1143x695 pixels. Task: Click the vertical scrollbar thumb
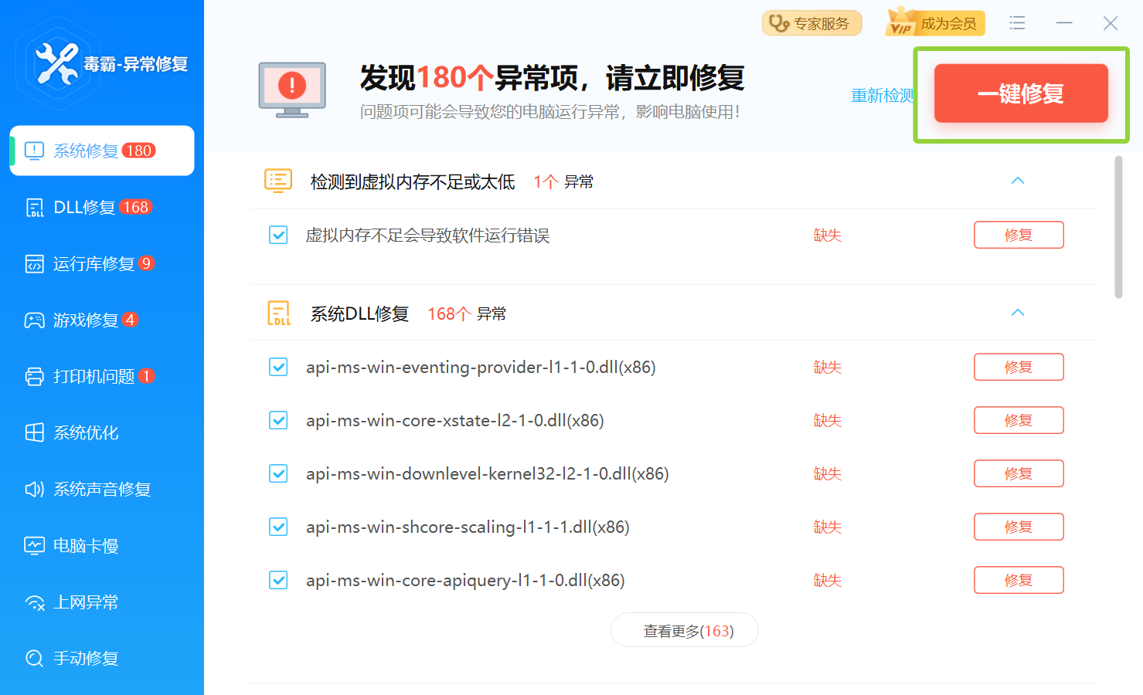point(1118,227)
